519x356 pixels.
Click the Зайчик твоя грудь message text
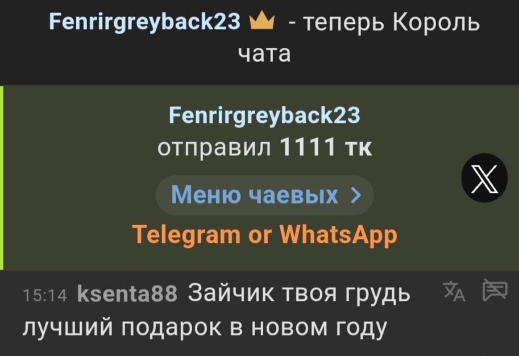coord(299,293)
